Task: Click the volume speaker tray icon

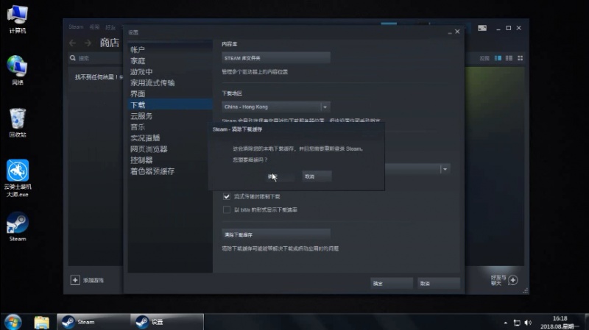Action: point(528,323)
